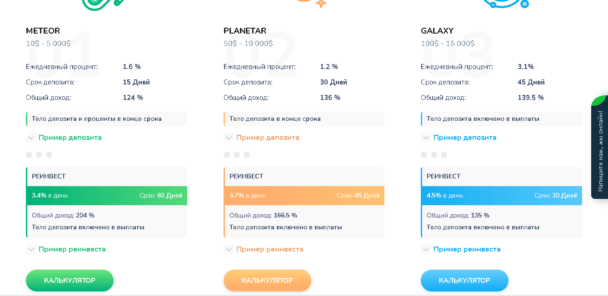The height and width of the screenshot is (296, 608).
Task: Click the PLANETAR plan title
Action: click(245, 31)
